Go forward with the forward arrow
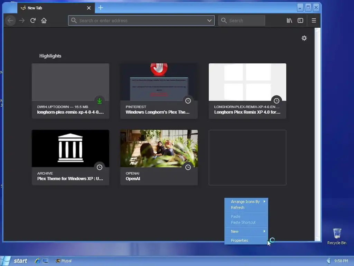 point(22,20)
